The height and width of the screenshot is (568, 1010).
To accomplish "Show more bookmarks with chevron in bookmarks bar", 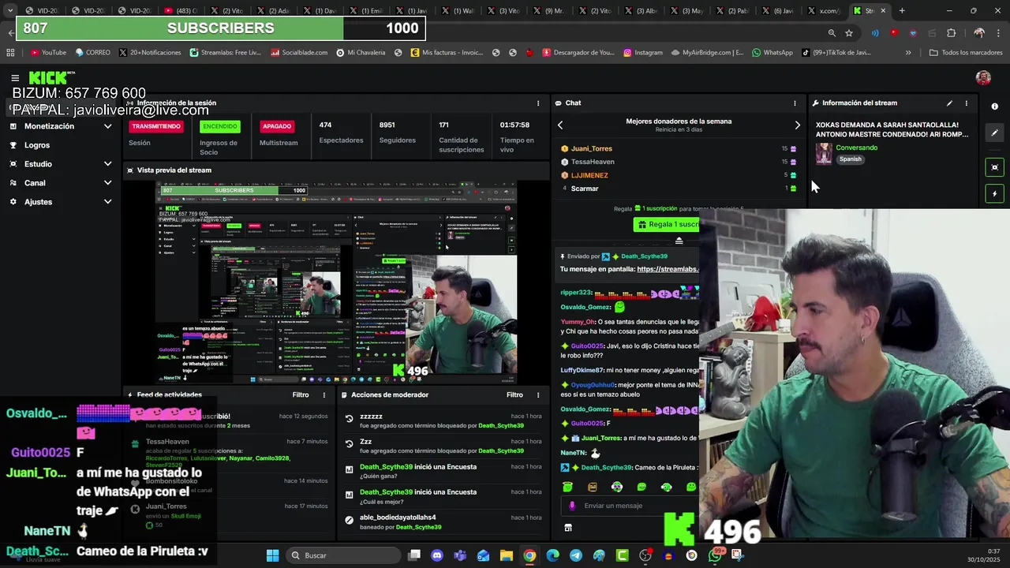I will 908,53.
